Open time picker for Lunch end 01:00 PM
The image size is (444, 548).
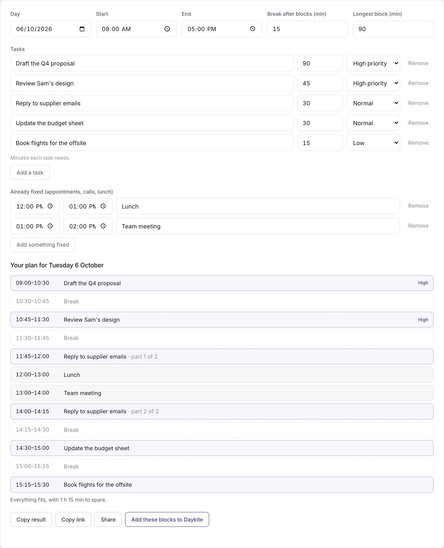click(103, 206)
